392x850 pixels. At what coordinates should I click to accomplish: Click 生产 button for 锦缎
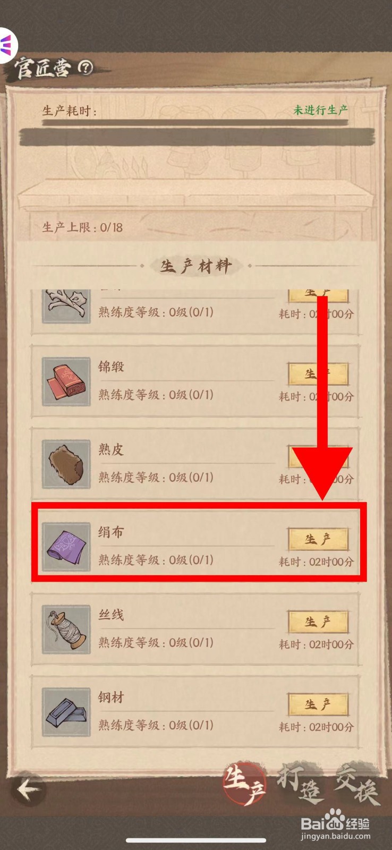[318, 374]
